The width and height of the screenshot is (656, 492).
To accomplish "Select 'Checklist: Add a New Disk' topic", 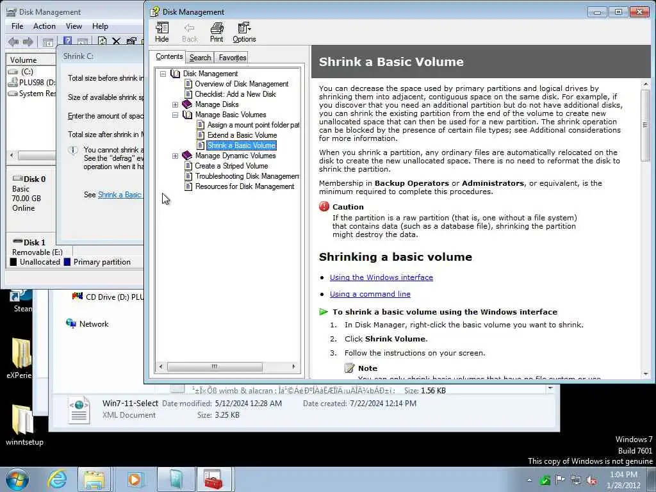I will pos(235,94).
